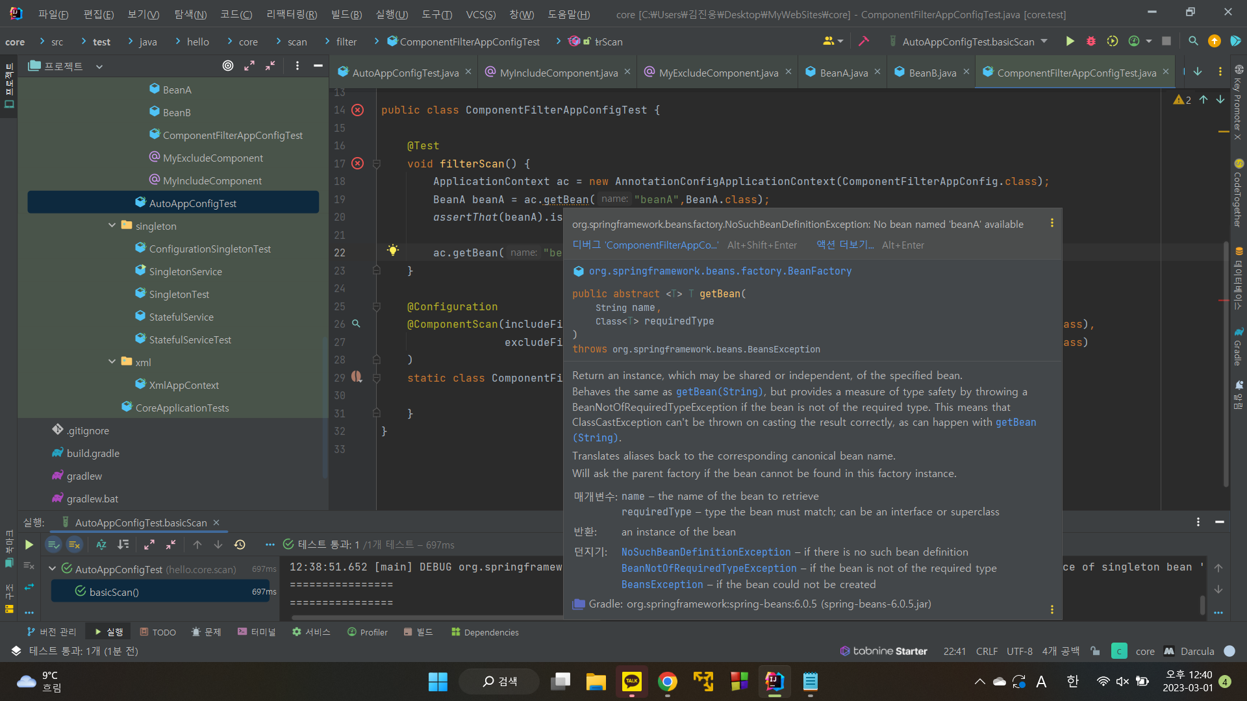Image resolution: width=1247 pixels, height=701 pixels.
Task: Switch to AutoAppConfigTest.java editor tab
Action: 405,73
